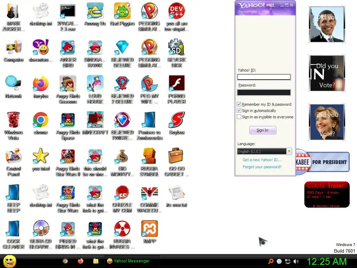Open the Windows Vista recycle bin
The height and width of the screenshot is (268, 357).
click(x=14, y=126)
